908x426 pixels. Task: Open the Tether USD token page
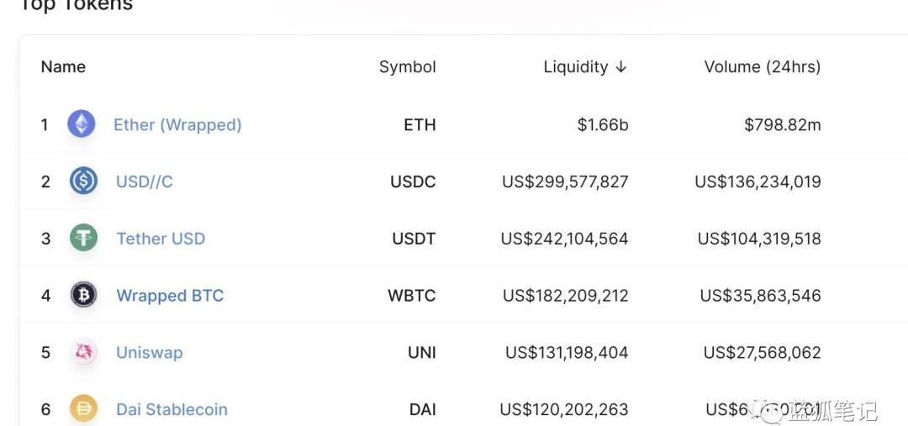(x=161, y=239)
